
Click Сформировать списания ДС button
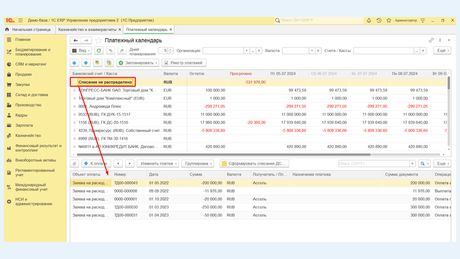[x=254, y=164]
